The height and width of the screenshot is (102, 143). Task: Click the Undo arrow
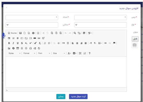coord(66,33)
